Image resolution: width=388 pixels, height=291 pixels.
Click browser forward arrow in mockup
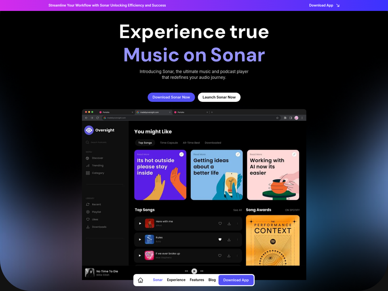point(92,118)
